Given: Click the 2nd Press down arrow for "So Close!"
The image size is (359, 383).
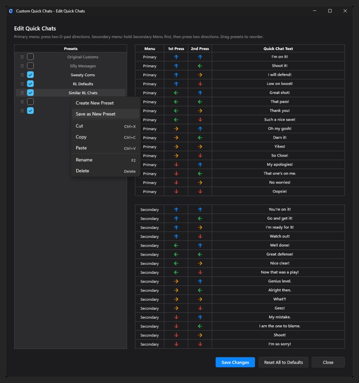Looking at the screenshot, I should [200, 156].
